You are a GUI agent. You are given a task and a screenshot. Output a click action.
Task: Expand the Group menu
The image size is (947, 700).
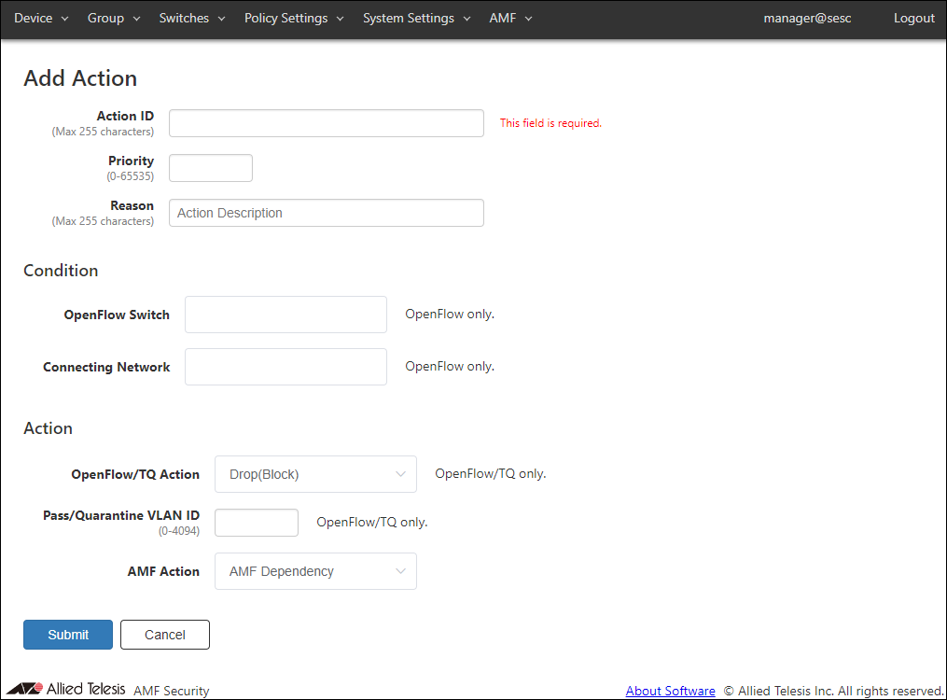coord(114,18)
